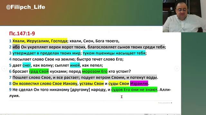
Task: Click the phrase "хвали, Сион, Бога твоего"
Action: pos(94,41)
